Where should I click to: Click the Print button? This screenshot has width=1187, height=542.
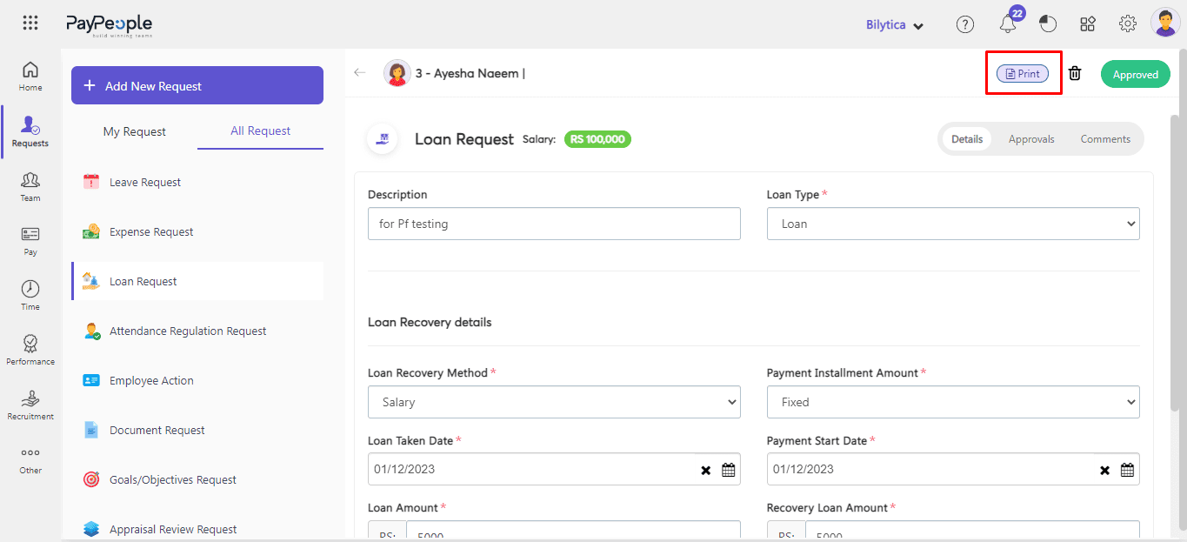(x=1023, y=74)
